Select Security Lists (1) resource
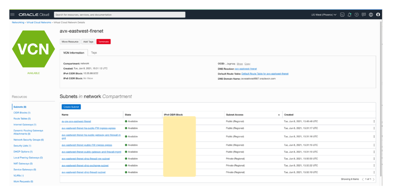 [x=22, y=146]
